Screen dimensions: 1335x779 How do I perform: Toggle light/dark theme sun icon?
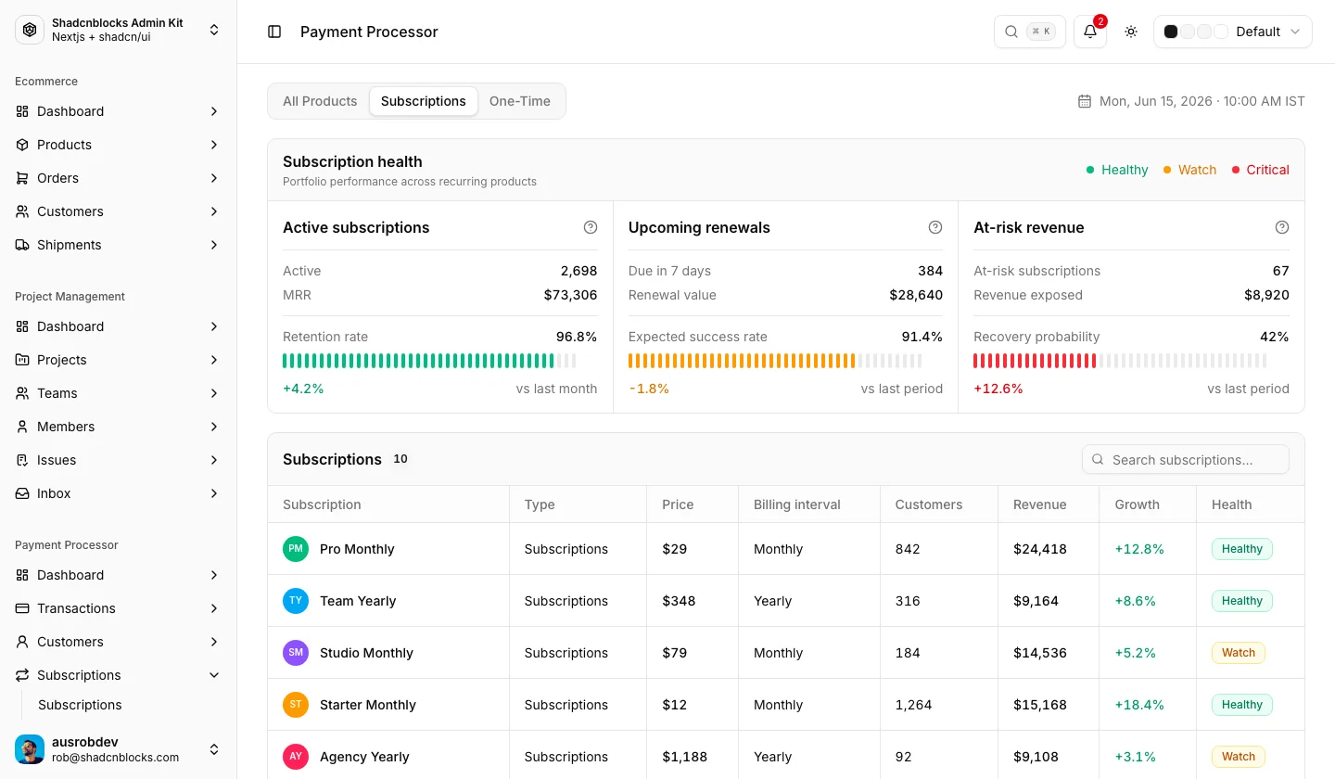coord(1131,32)
